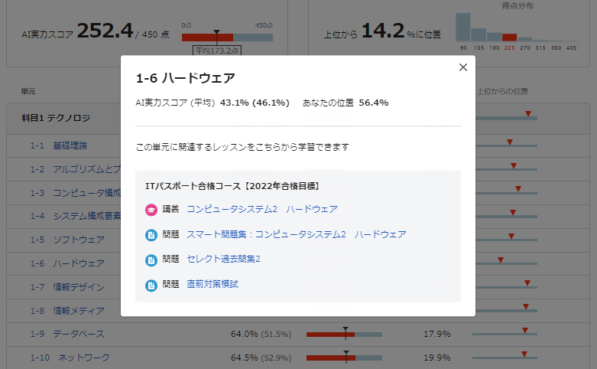Open the セレクト過去問集2 link
Viewport: 597px width, 369px height.
click(x=223, y=260)
